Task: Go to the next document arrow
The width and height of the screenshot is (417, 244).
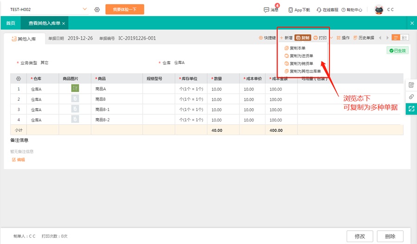Action: click(x=387, y=38)
